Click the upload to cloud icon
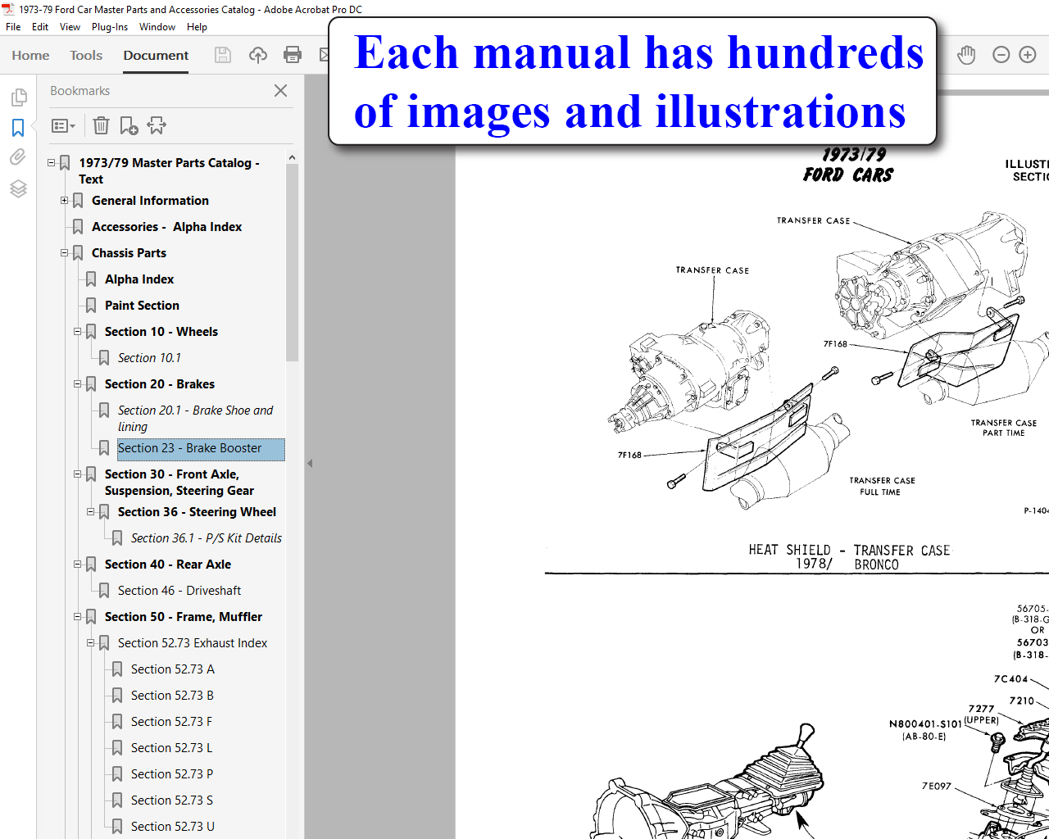1049x839 pixels. click(x=258, y=55)
